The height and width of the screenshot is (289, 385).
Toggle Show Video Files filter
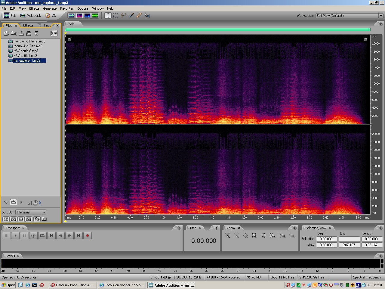tap(21, 219)
